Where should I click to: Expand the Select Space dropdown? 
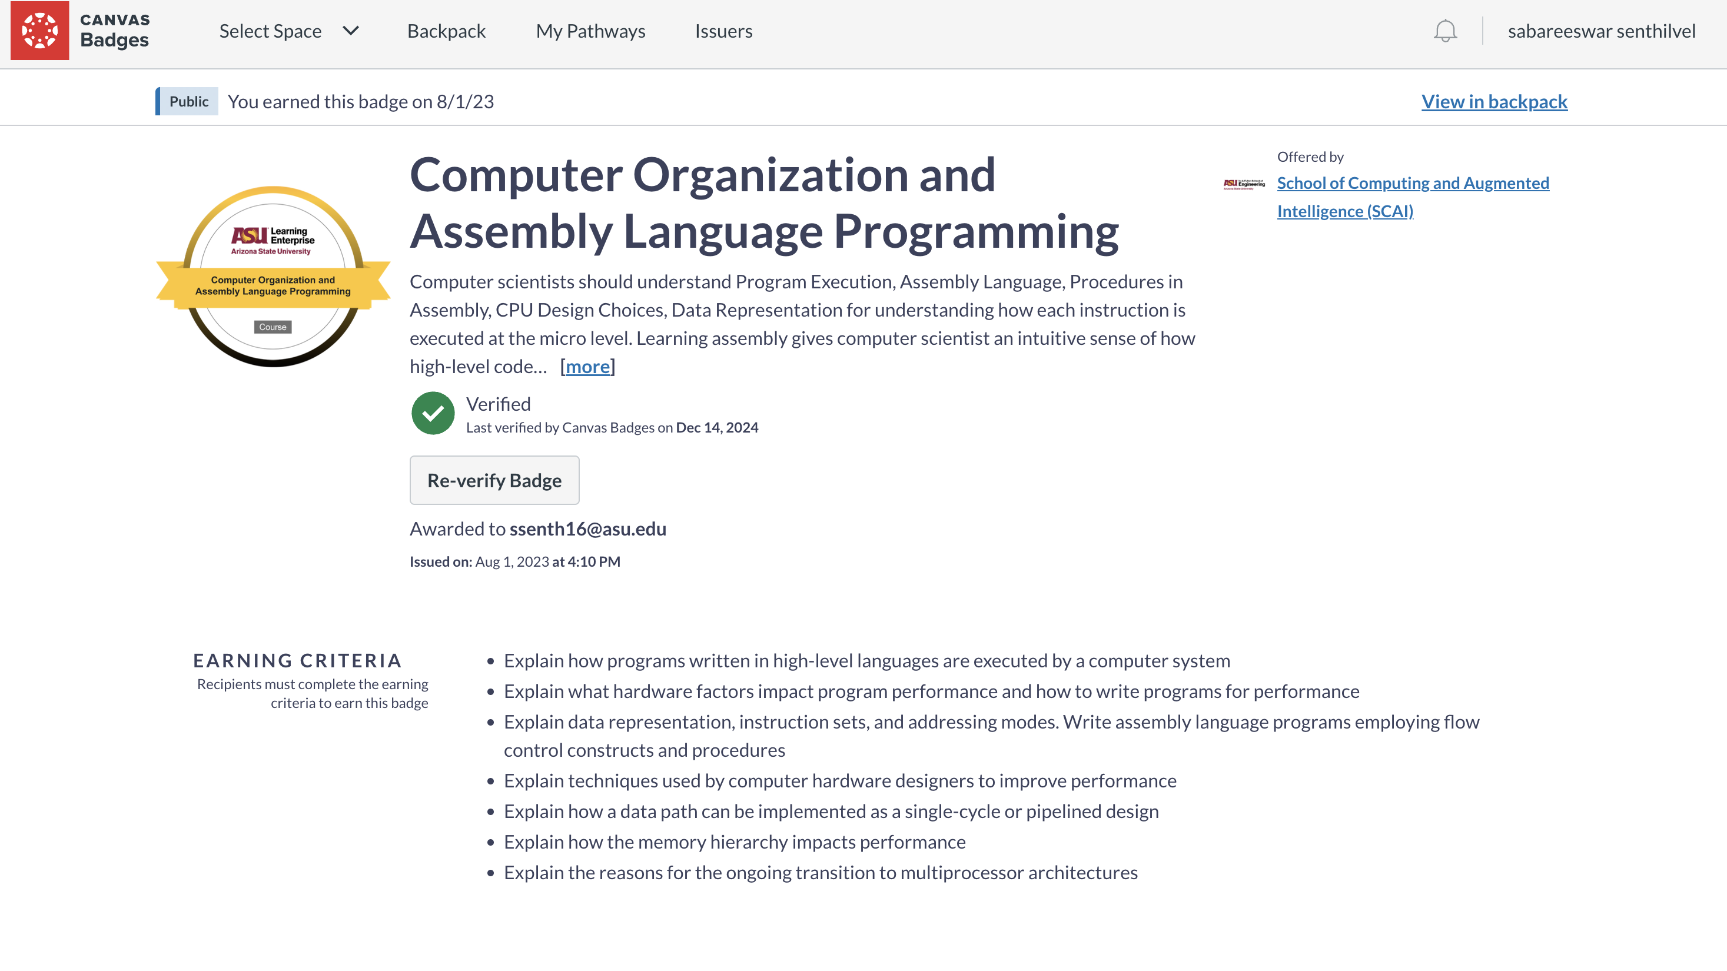289,31
